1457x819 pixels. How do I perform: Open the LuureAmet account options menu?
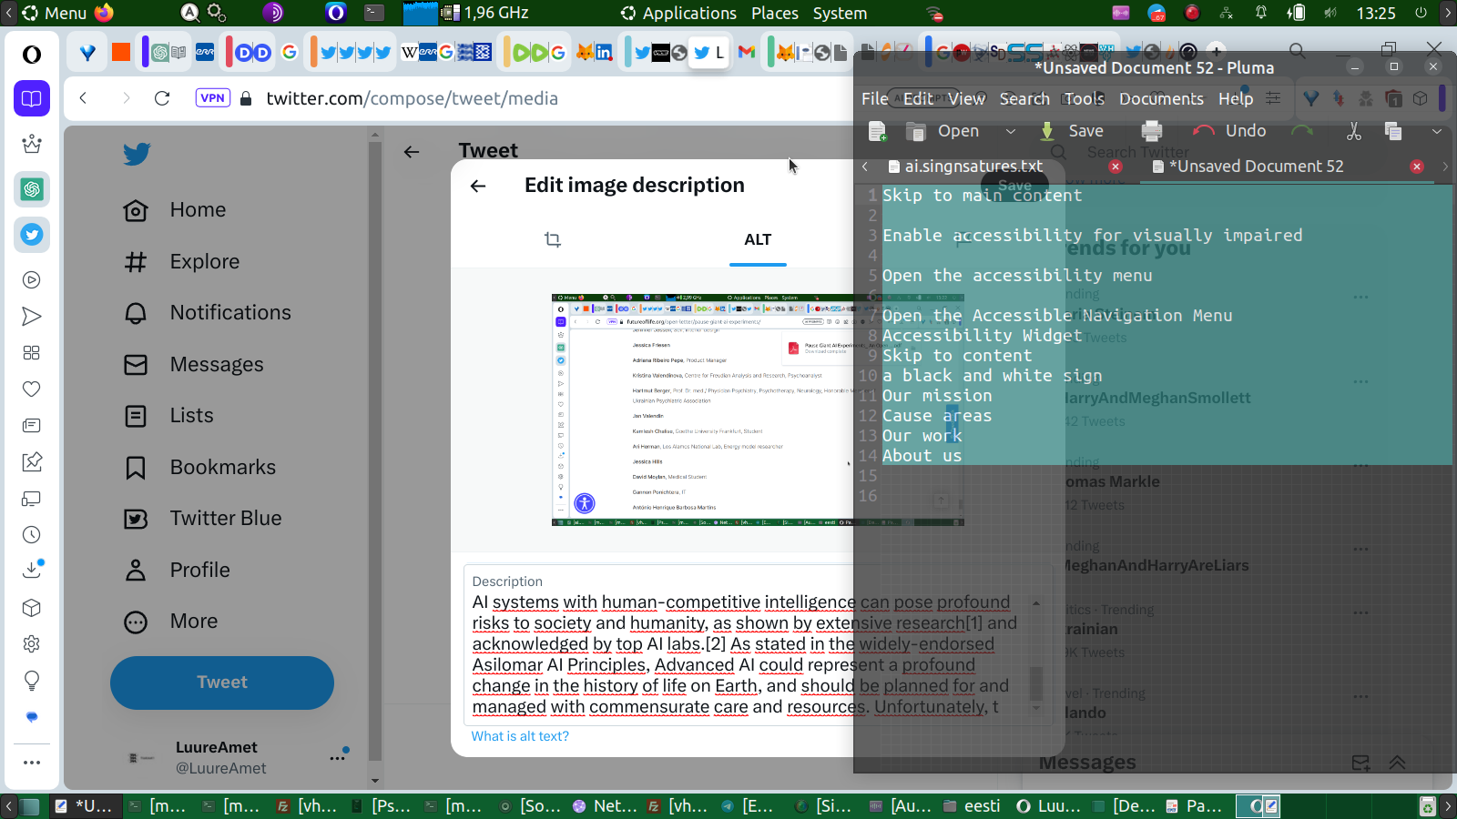338,757
